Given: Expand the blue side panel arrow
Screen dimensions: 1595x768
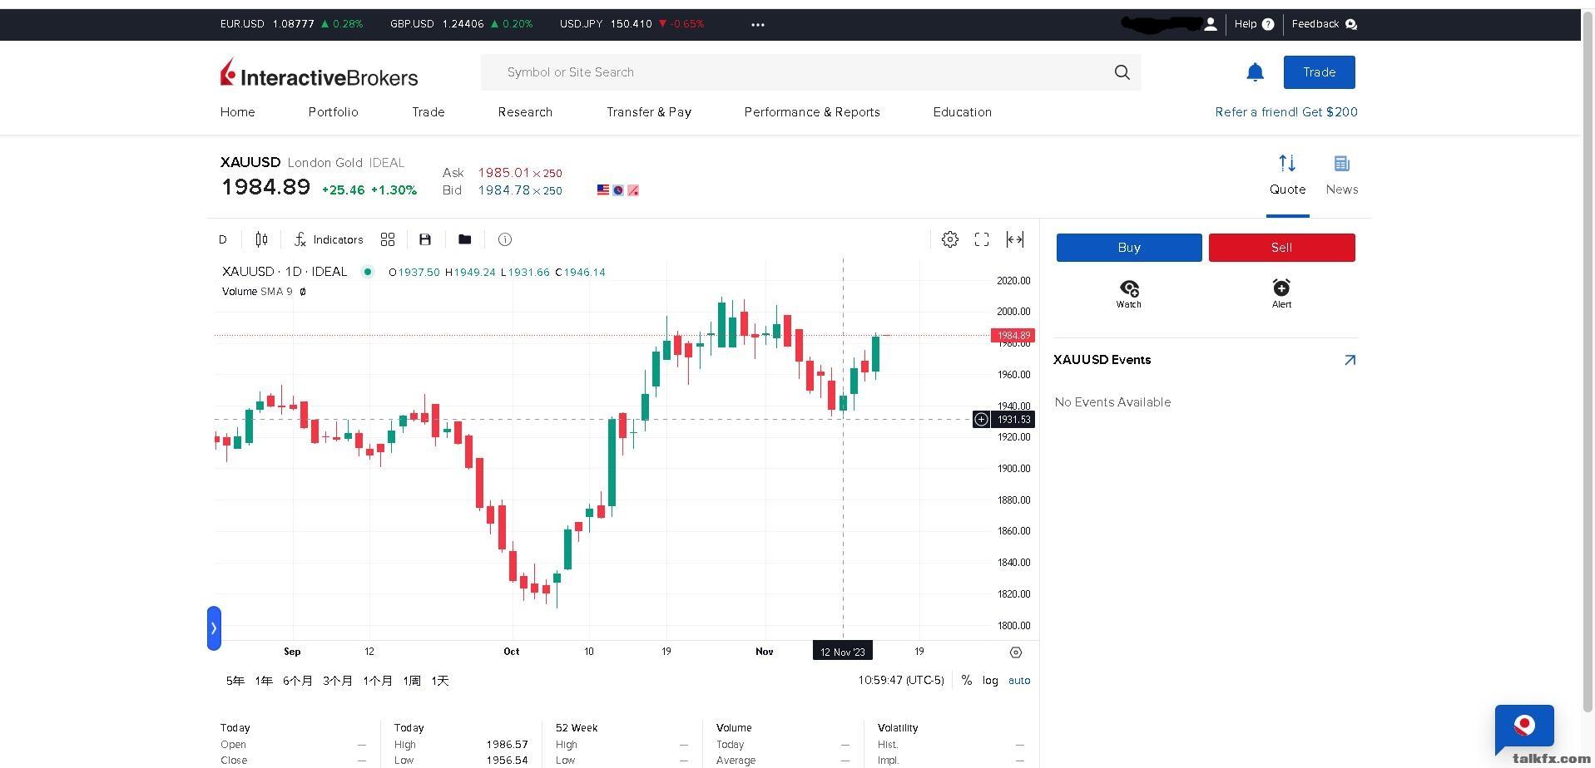Looking at the screenshot, I should click(x=214, y=628).
